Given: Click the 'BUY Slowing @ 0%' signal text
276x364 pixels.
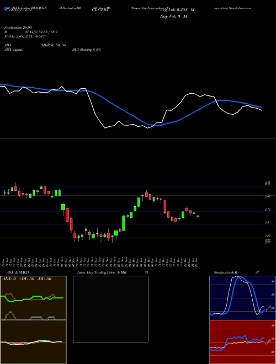Looking at the screenshot, I should coord(87,50).
